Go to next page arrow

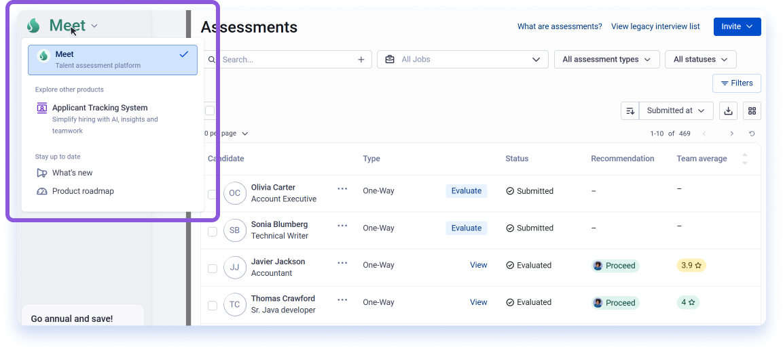coord(731,134)
